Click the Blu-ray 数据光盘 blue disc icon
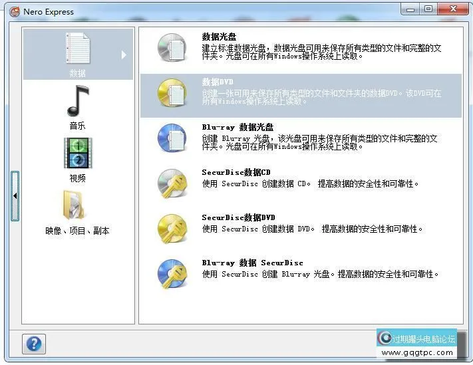Screen dimensions: 473x365 172,138
